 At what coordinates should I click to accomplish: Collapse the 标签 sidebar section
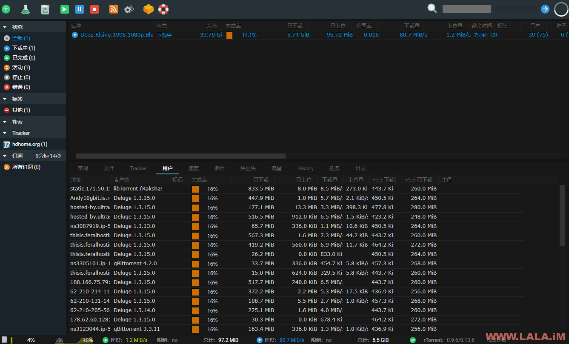33,99
